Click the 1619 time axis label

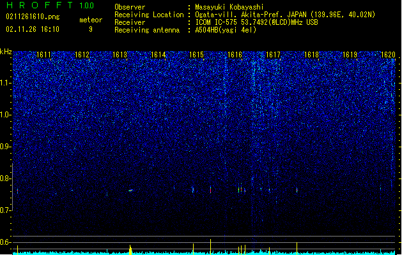click(x=350, y=54)
